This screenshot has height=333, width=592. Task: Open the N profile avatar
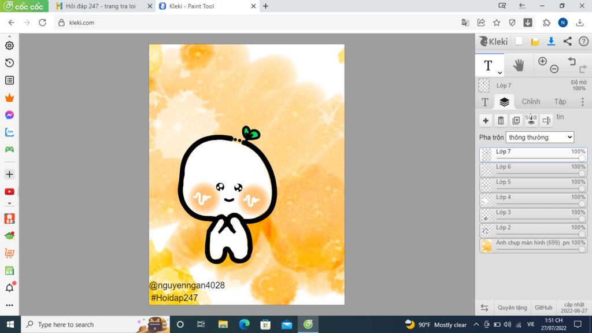point(563,23)
